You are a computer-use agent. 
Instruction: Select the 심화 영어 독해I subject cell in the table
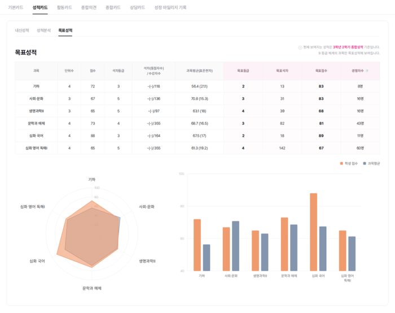coord(36,148)
